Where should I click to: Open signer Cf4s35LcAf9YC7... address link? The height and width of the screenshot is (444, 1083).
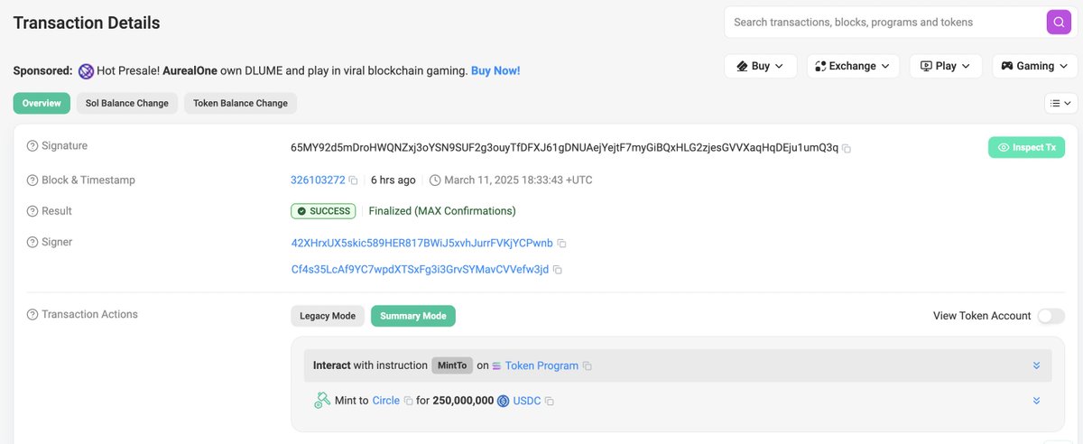click(420, 270)
